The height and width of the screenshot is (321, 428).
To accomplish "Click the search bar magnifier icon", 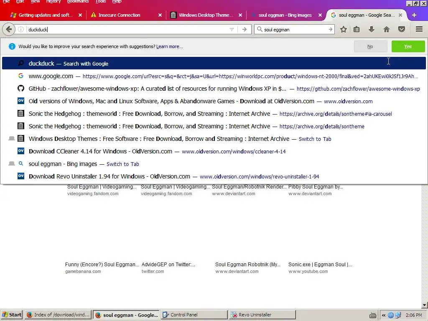I will click(x=260, y=29).
